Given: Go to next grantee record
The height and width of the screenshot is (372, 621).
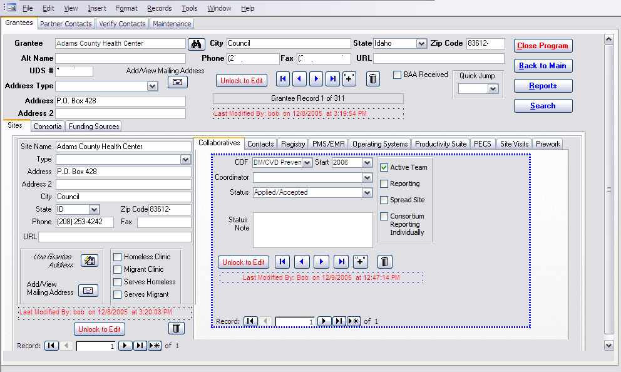Looking at the screenshot, I should tap(316, 80).
